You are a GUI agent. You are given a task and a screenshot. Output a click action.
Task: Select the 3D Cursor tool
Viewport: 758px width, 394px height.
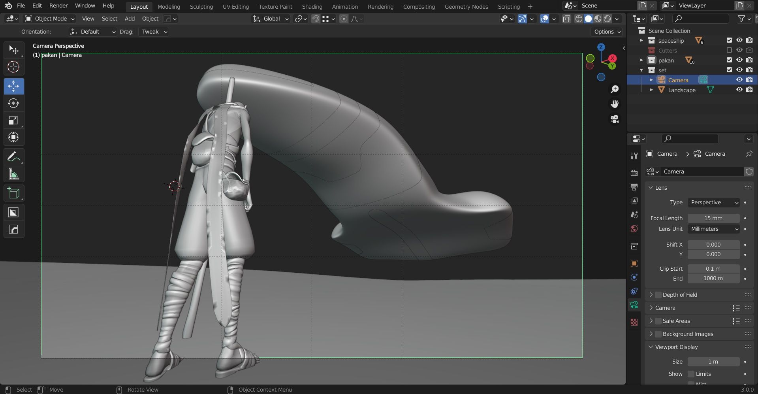[x=13, y=67]
